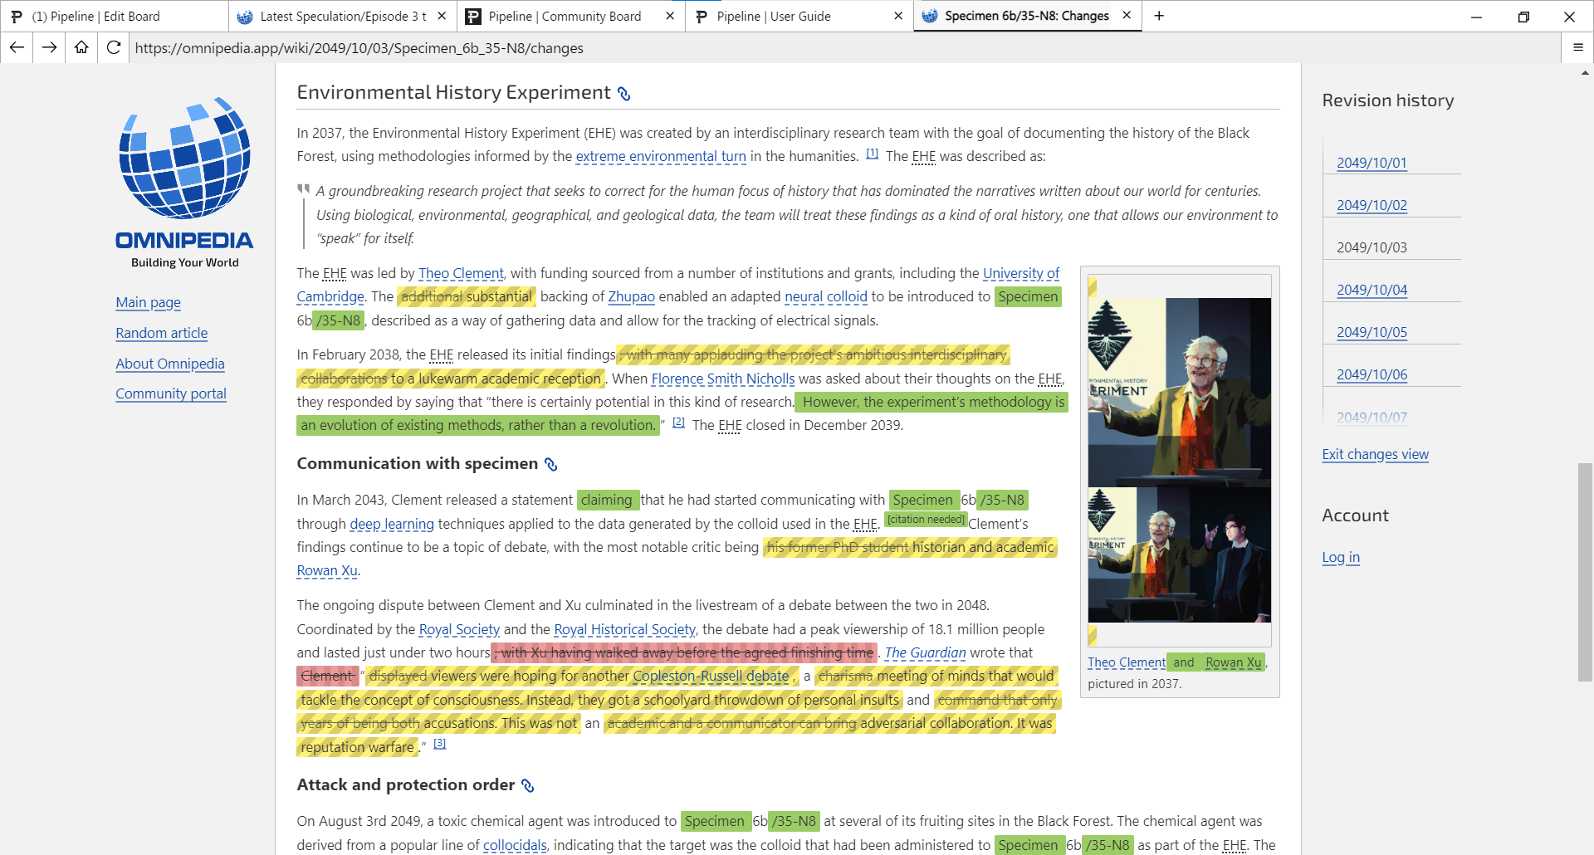Exit the changes view

(x=1375, y=455)
